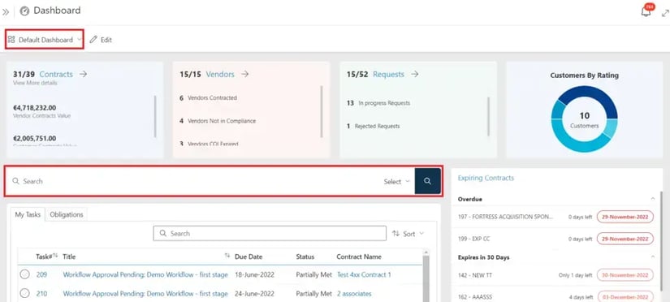The image size is (670, 302).
Task: Click the main global Search input field
Action: tap(197, 181)
